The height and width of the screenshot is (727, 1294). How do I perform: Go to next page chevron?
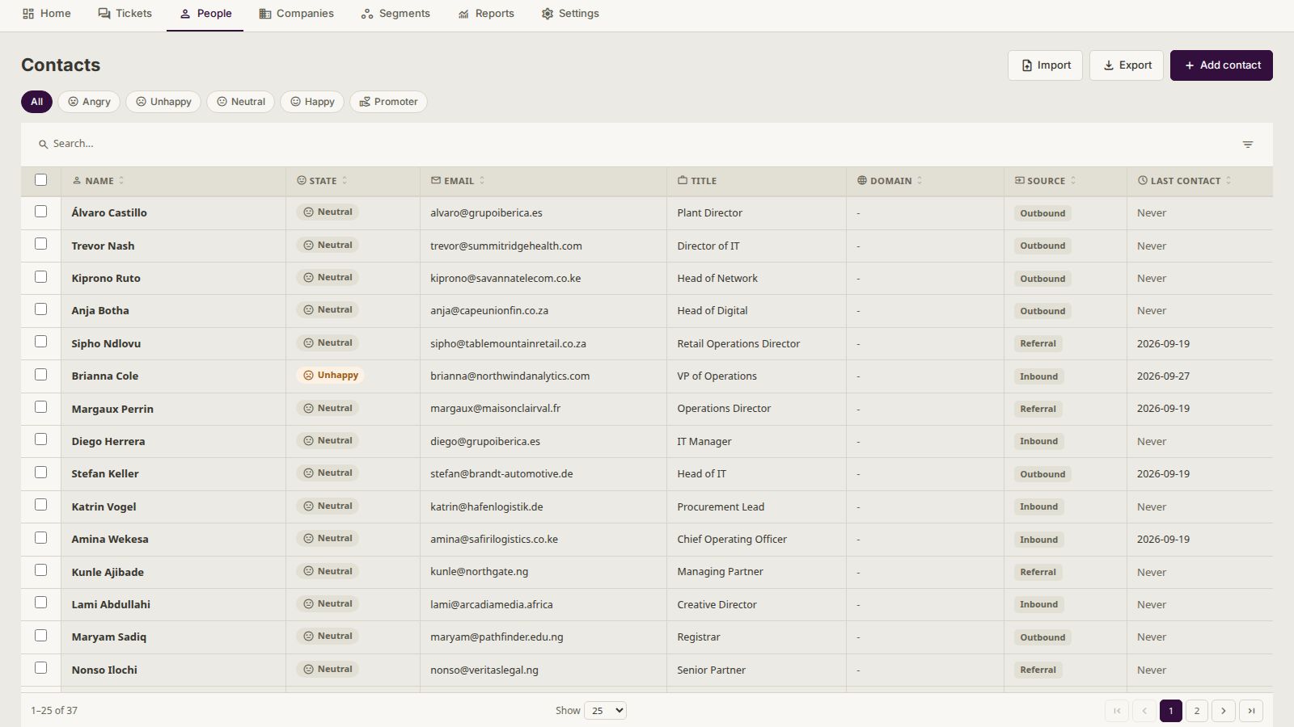point(1224,711)
